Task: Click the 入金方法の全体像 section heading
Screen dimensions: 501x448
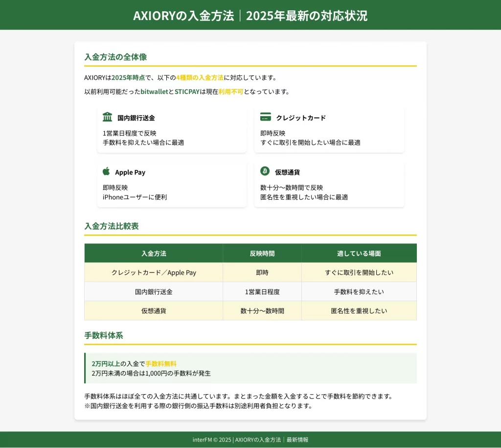Action: pos(115,57)
